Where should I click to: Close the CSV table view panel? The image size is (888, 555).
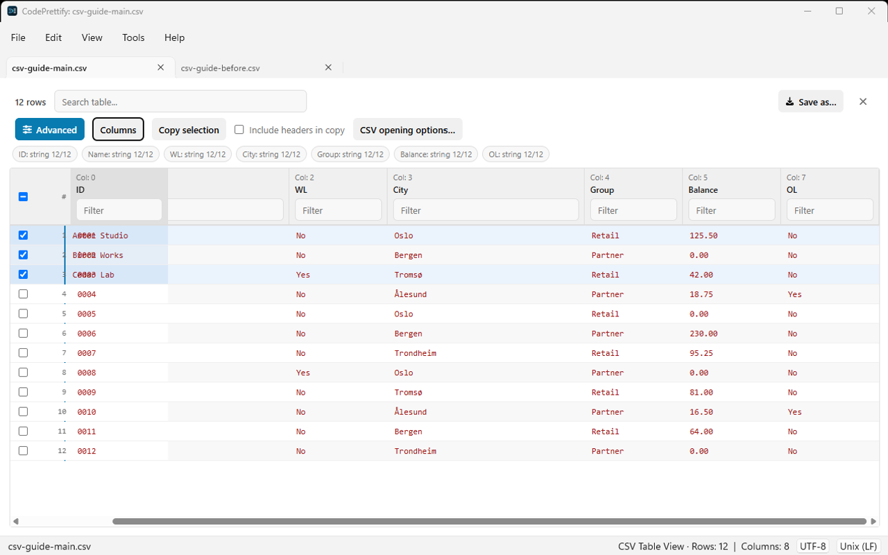(863, 101)
